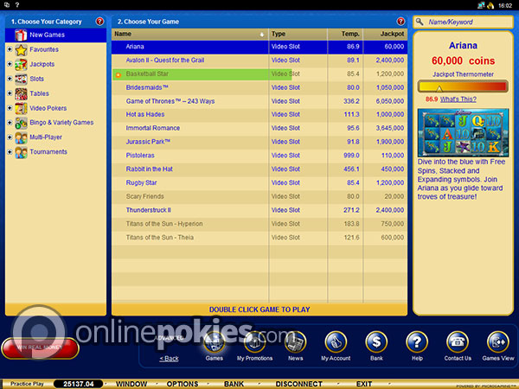Click the Tournaments category icon

(21, 152)
